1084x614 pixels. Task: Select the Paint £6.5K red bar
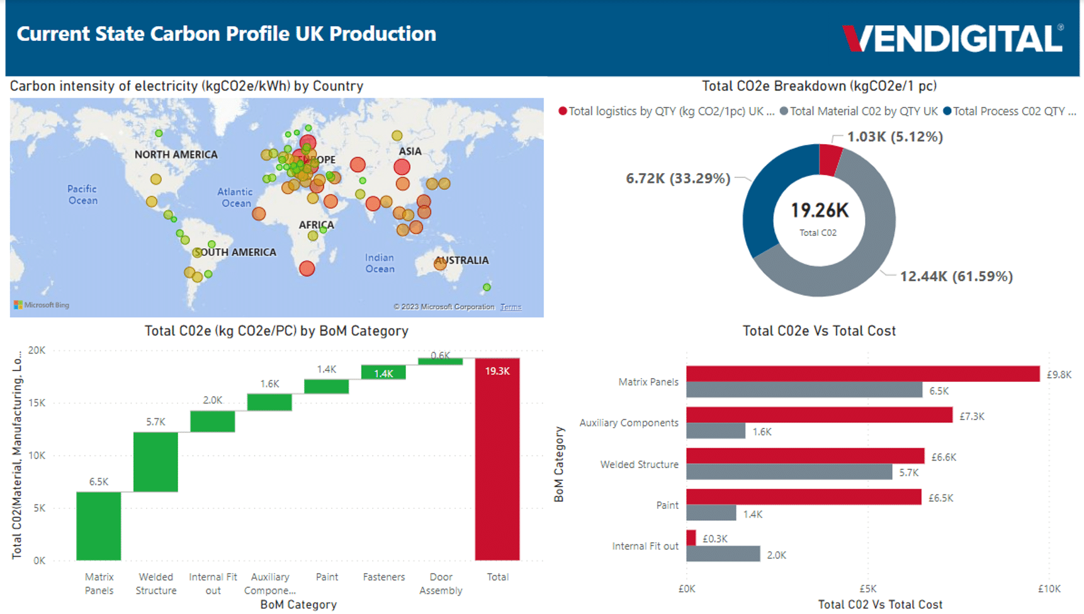[x=803, y=497]
